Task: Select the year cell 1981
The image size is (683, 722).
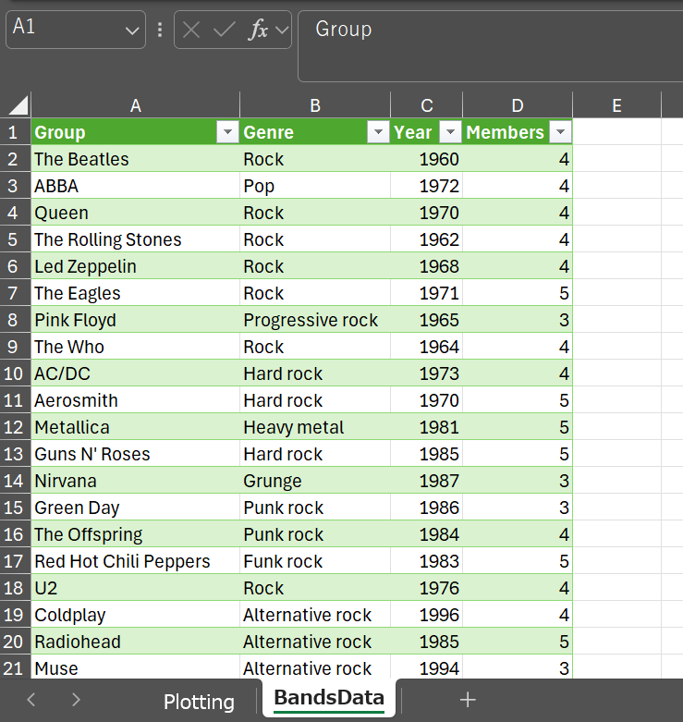Action: pos(427,427)
